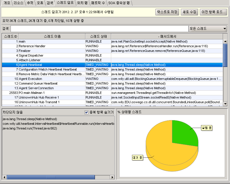Sort table by 스레드 ID column header
Image resolution: width=230 pixels, height=184 pixels.
(10, 36)
